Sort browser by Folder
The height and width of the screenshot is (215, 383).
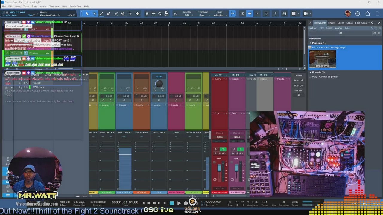point(329,28)
